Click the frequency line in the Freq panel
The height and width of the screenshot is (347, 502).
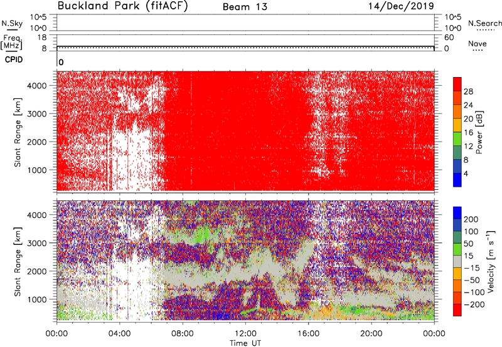tap(245, 46)
